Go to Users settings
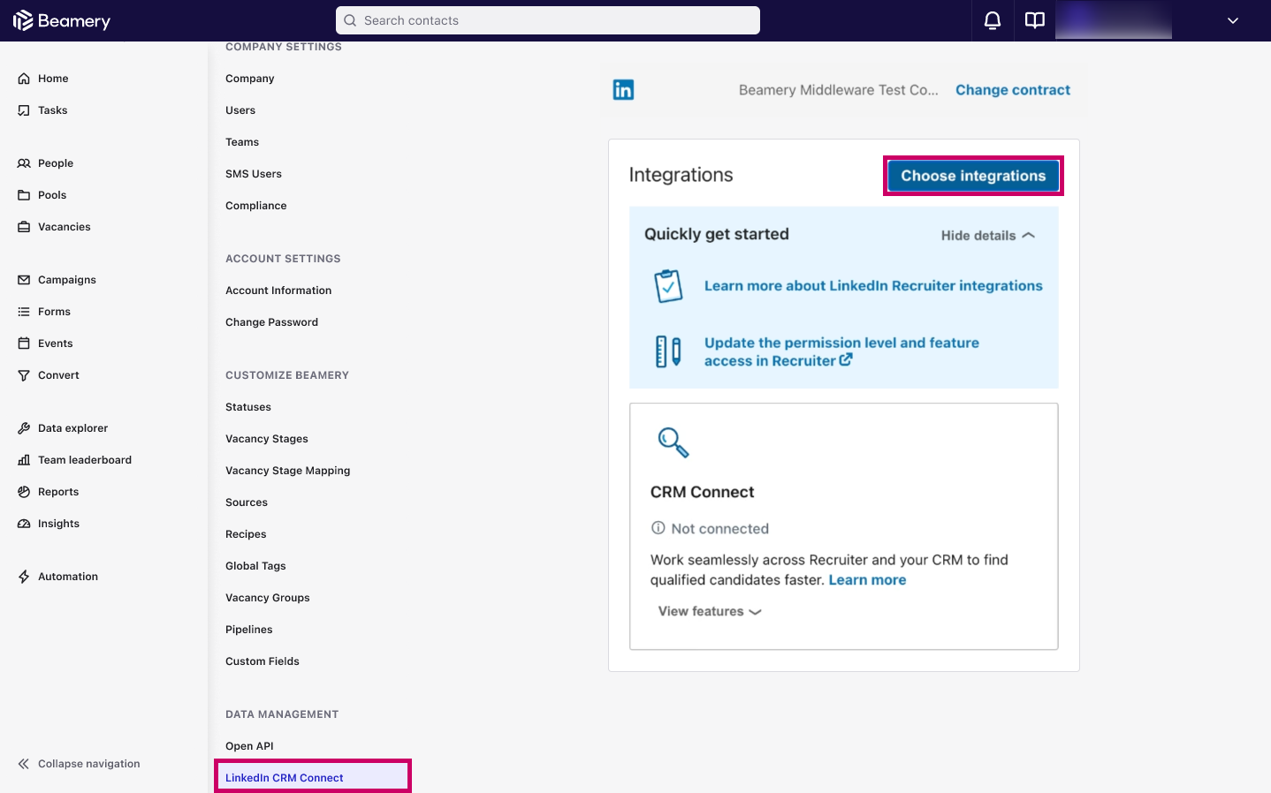Image resolution: width=1271 pixels, height=793 pixels. (240, 110)
